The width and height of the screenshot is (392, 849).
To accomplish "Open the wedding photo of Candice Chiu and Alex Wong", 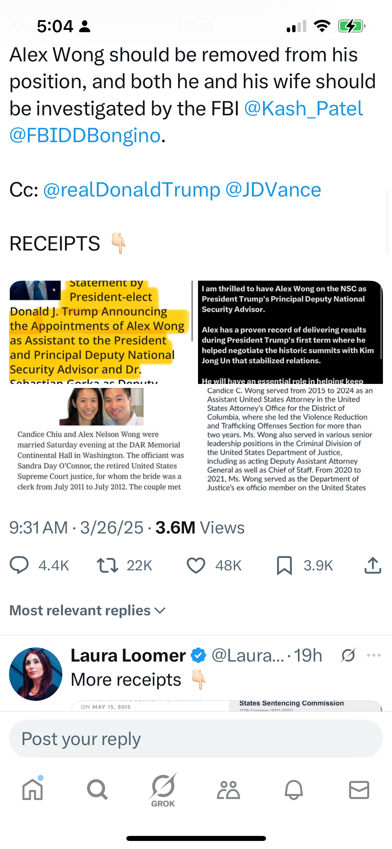I will coord(101,439).
